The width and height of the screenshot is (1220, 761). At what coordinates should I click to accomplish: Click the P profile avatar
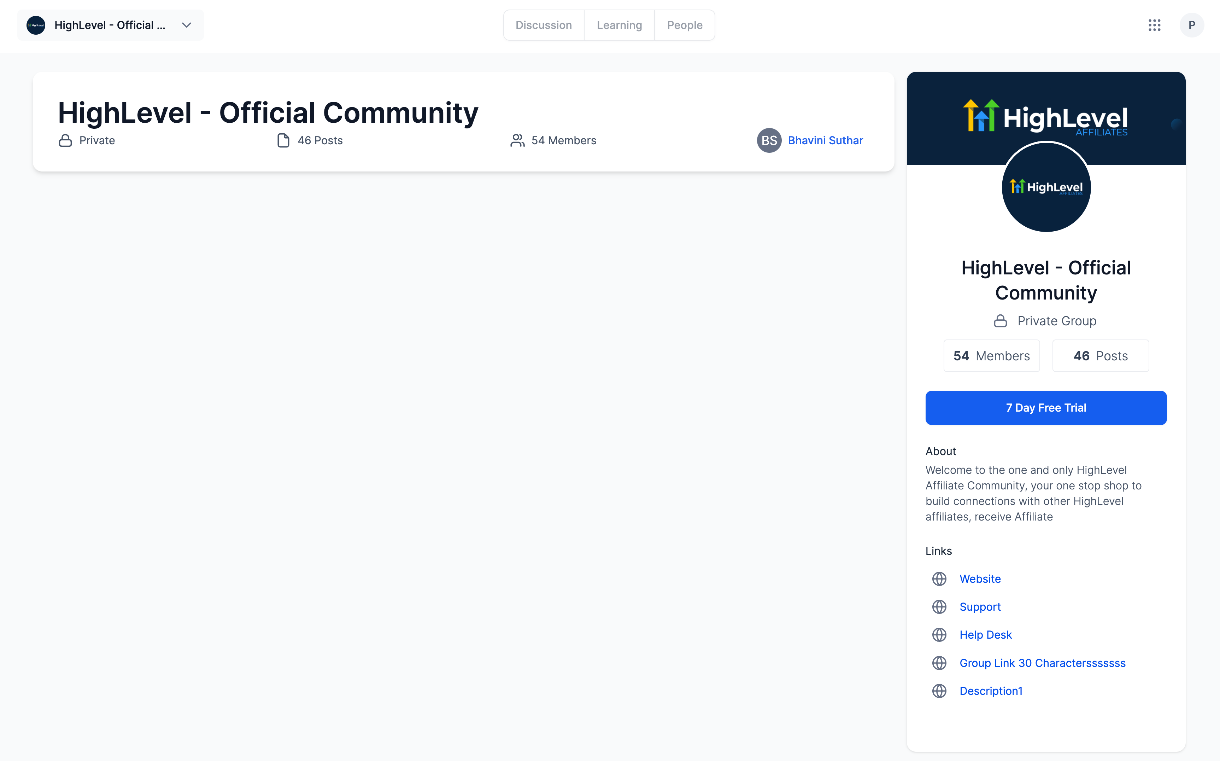click(x=1191, y=25)
